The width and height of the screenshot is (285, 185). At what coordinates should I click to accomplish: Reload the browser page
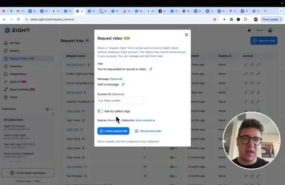[18, 19]
